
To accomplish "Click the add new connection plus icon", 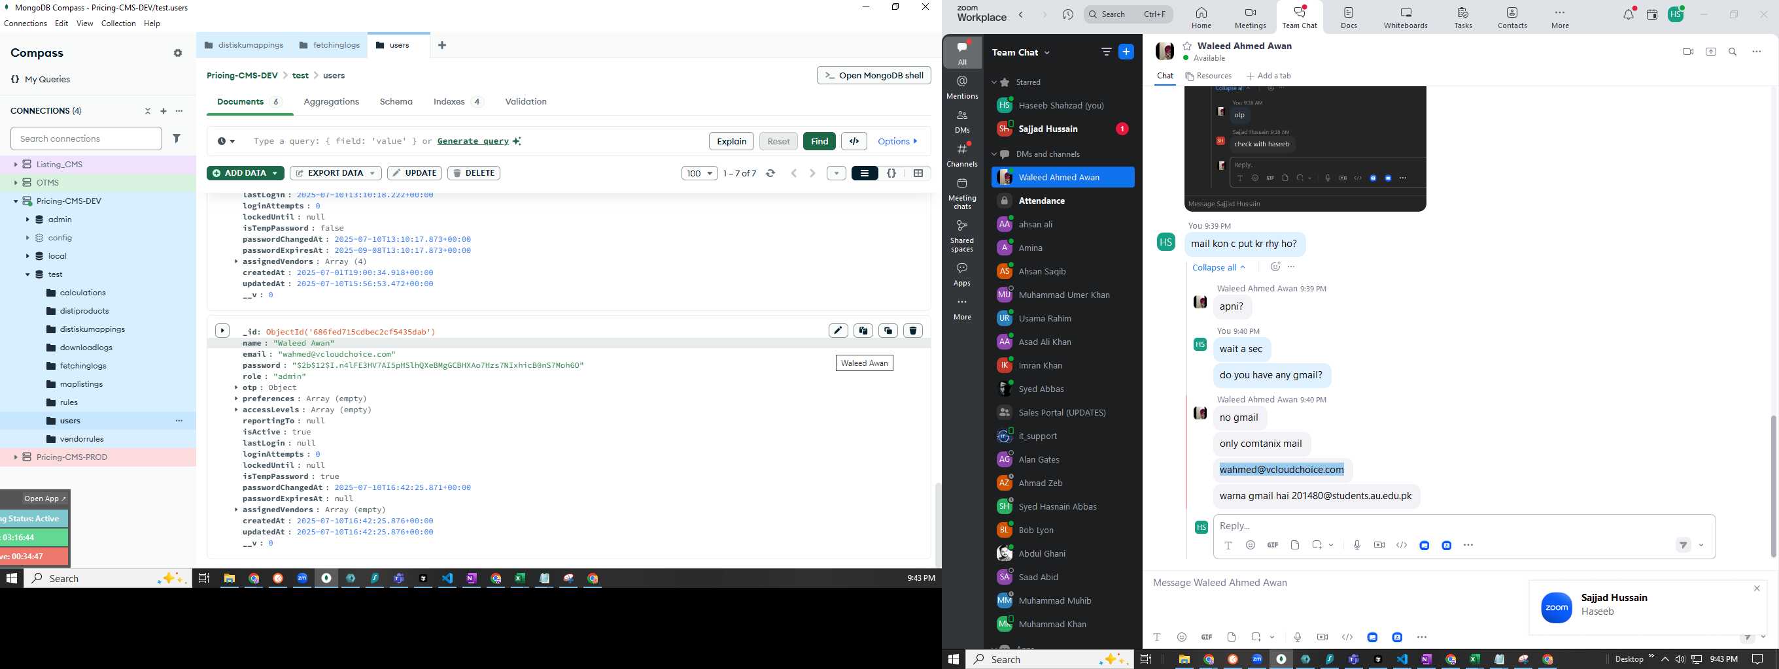I will 164,111.
